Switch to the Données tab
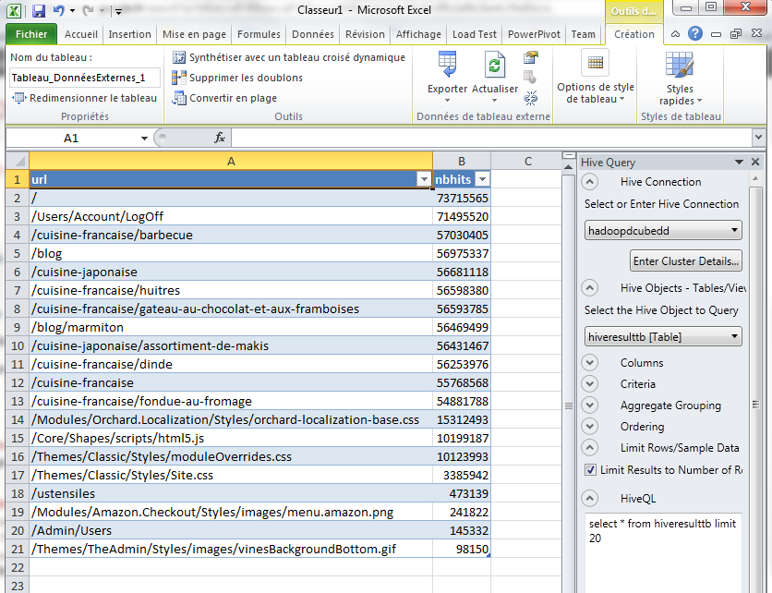Image resolution: width=772 pixels, height=593 pixels. (313, 34)
